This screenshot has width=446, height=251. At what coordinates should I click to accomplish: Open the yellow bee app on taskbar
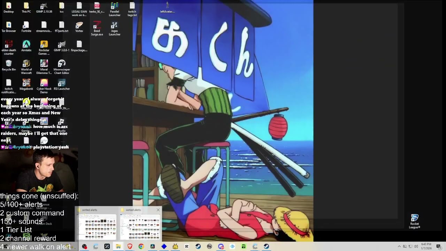pos(175,246)
